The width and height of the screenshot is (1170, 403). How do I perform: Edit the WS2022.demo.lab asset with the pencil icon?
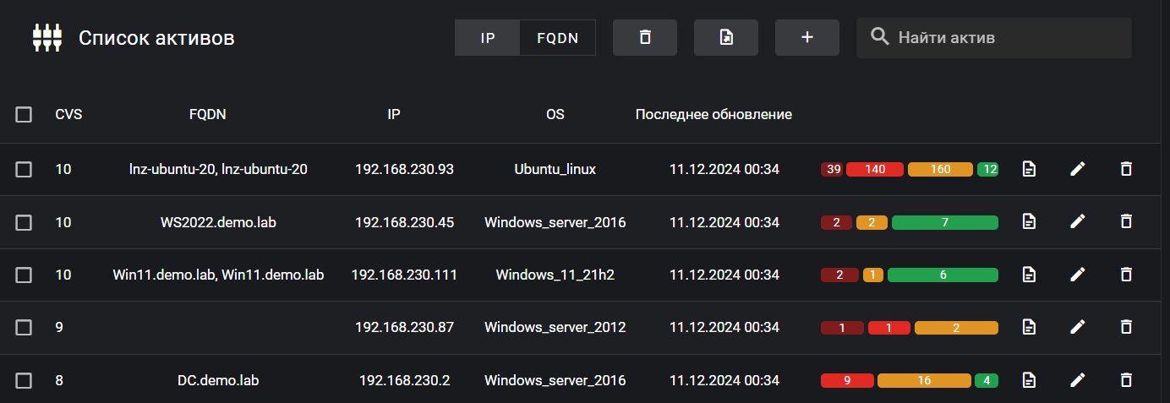(1077, 222)
